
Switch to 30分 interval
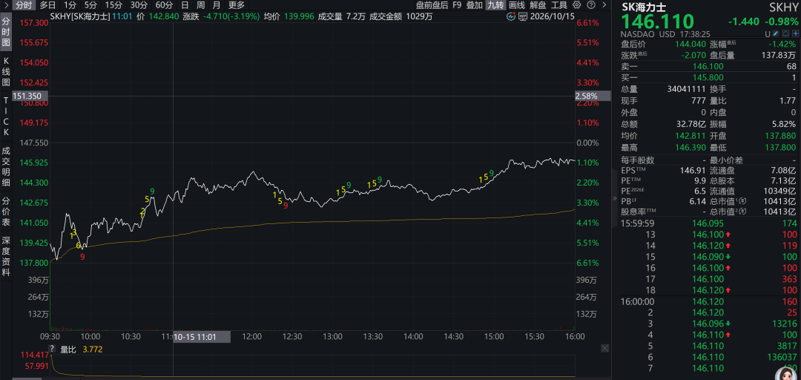point(139,5)
